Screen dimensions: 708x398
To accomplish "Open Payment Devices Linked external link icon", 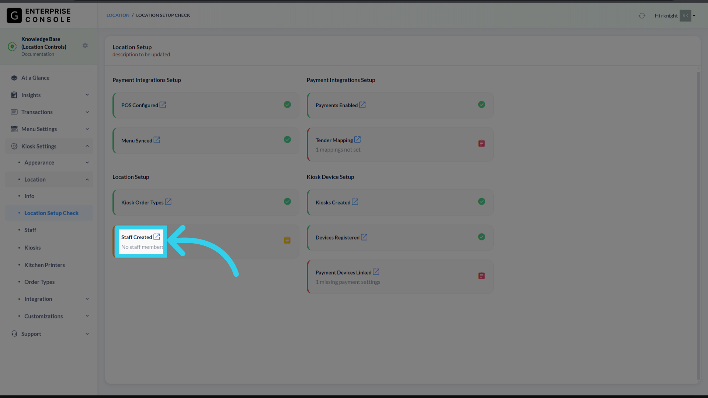I will click(376, 272).
